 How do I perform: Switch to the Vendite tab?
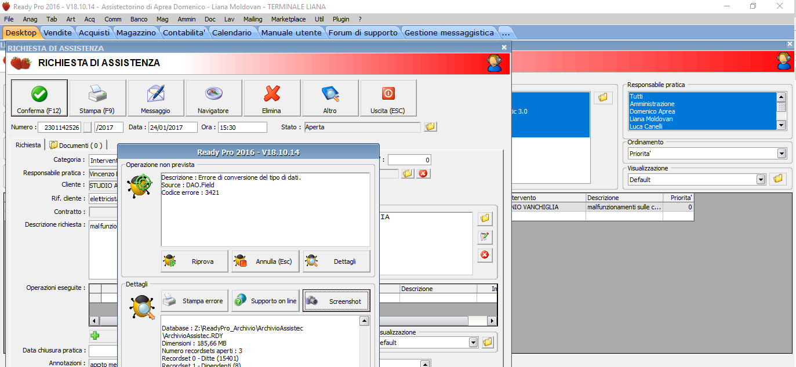(58, 32)
